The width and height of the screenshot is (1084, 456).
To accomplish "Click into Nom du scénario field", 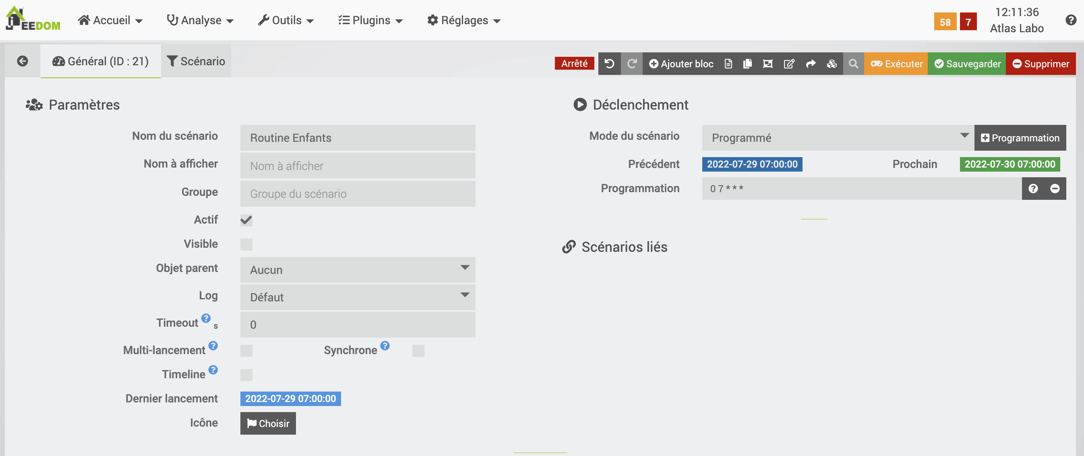I will pos(358,138).
